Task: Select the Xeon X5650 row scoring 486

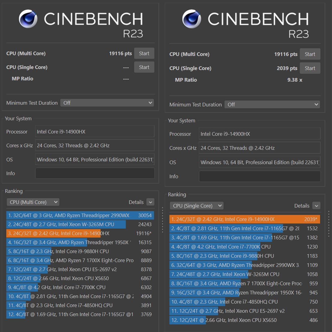Action: coord(245,320)
